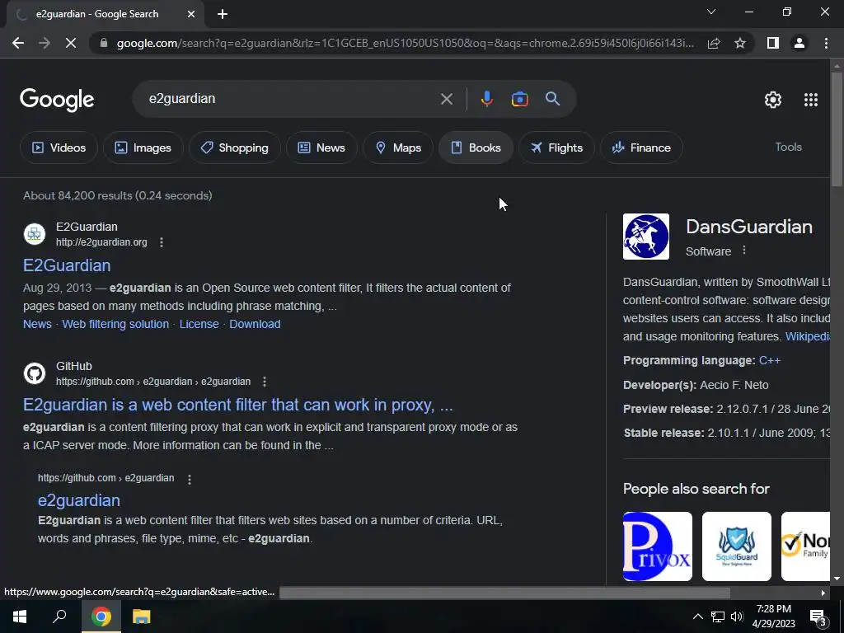
Task: Close the e2guardian Google Search tab
Action: click(x=191, y=15)
